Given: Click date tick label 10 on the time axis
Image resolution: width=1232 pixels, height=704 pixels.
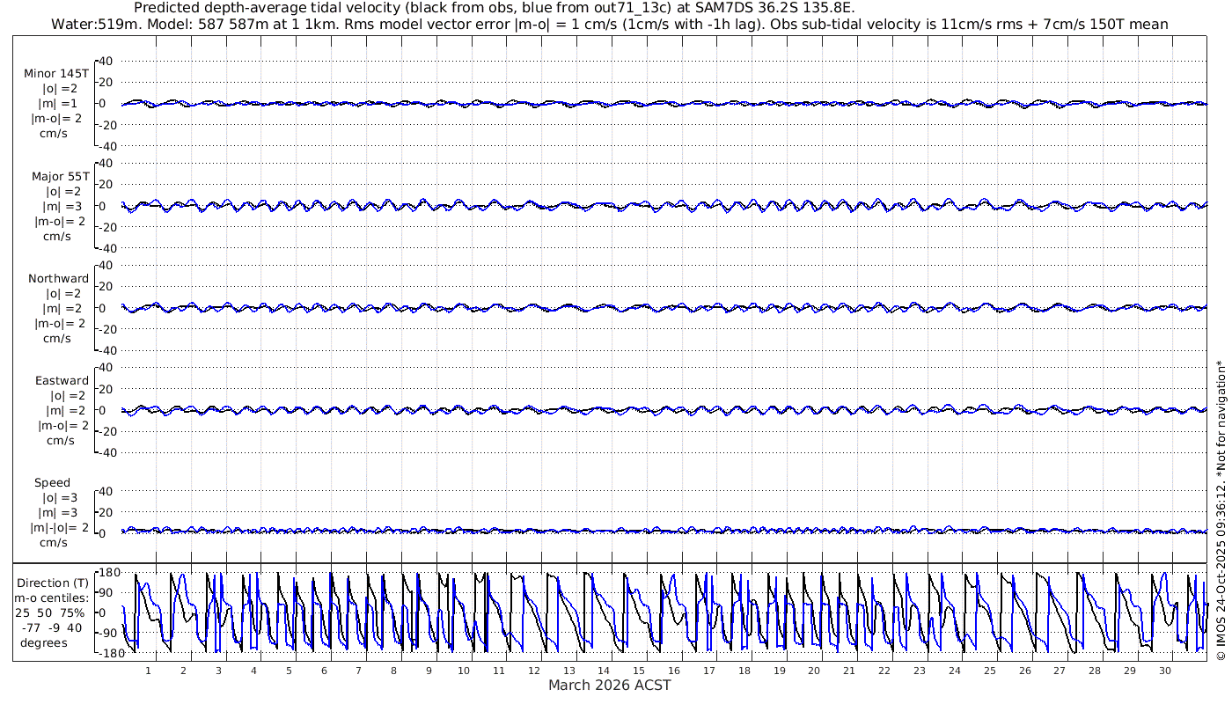Looking at the screenshot, I should pos(464,671).
